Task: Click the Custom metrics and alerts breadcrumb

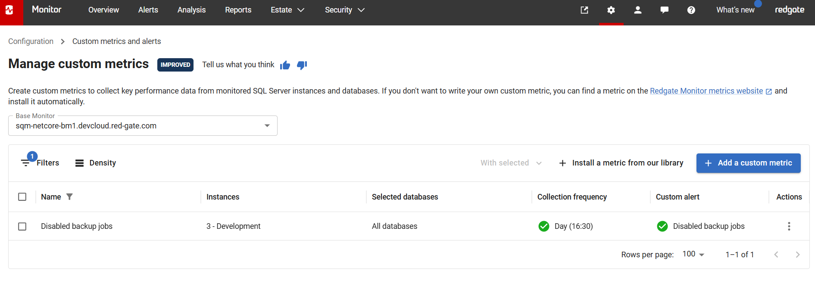Action: tap(117, 41)
